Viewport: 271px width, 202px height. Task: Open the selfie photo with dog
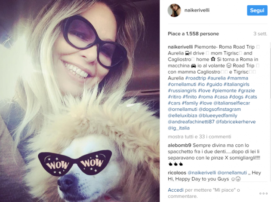(x=80, y=101)
